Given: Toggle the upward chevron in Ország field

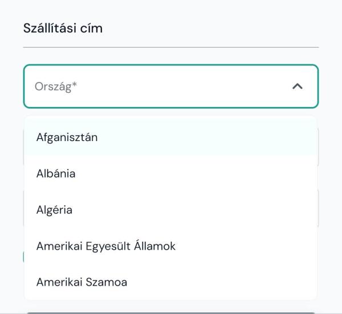Looking at the screenshot, I should click(x=297, y=86).
